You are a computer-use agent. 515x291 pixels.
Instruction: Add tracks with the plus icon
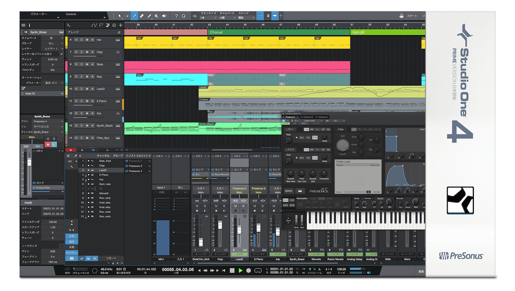(x=120, y=25)
